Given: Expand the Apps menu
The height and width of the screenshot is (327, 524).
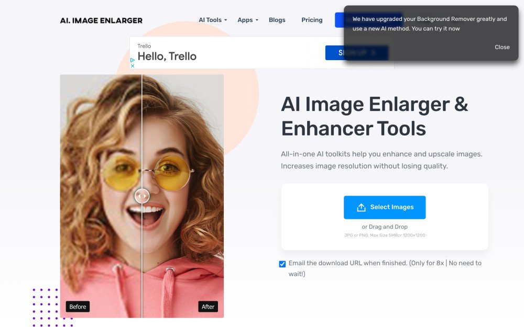Looking at the screenshot, I should 246,20.
